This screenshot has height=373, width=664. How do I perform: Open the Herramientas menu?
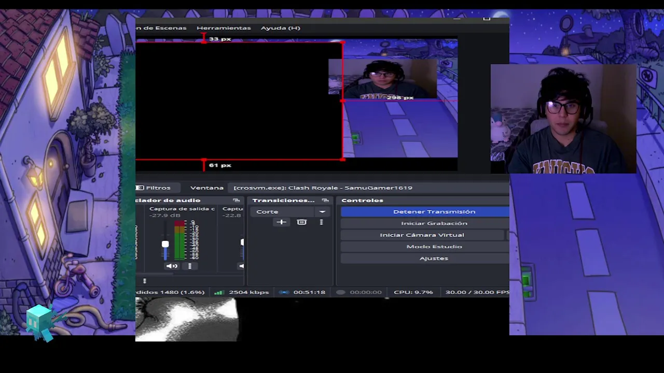click(x=224, y=28)
